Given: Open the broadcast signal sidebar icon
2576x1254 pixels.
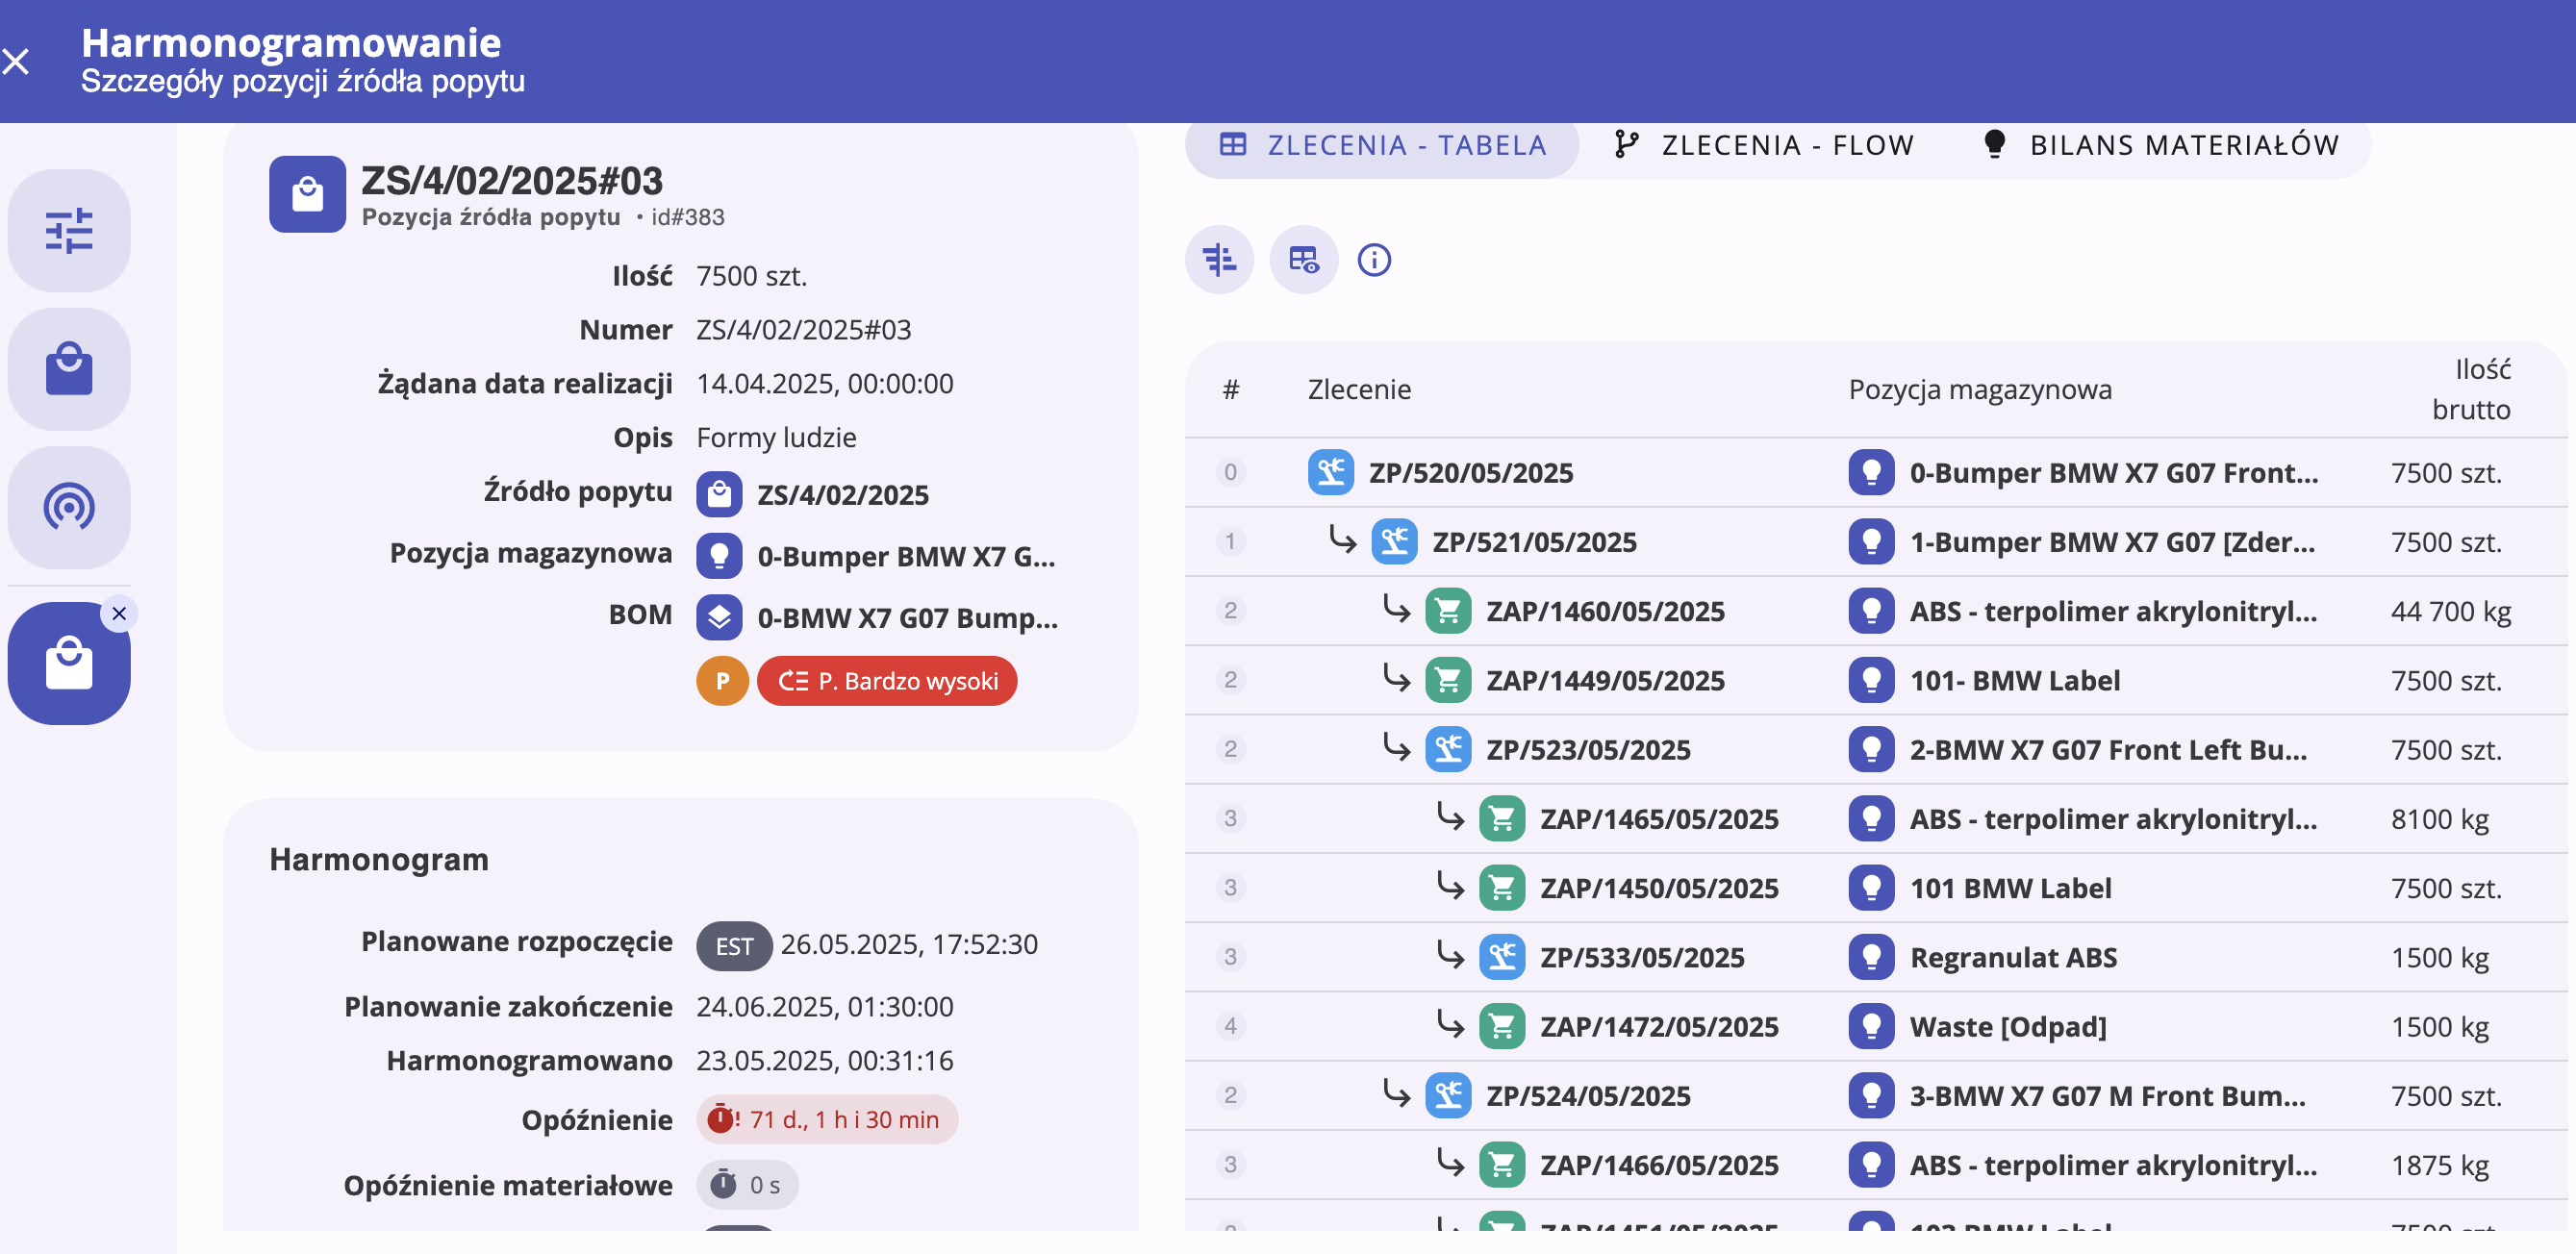Looking at the screenshot, I should [68, 507].
